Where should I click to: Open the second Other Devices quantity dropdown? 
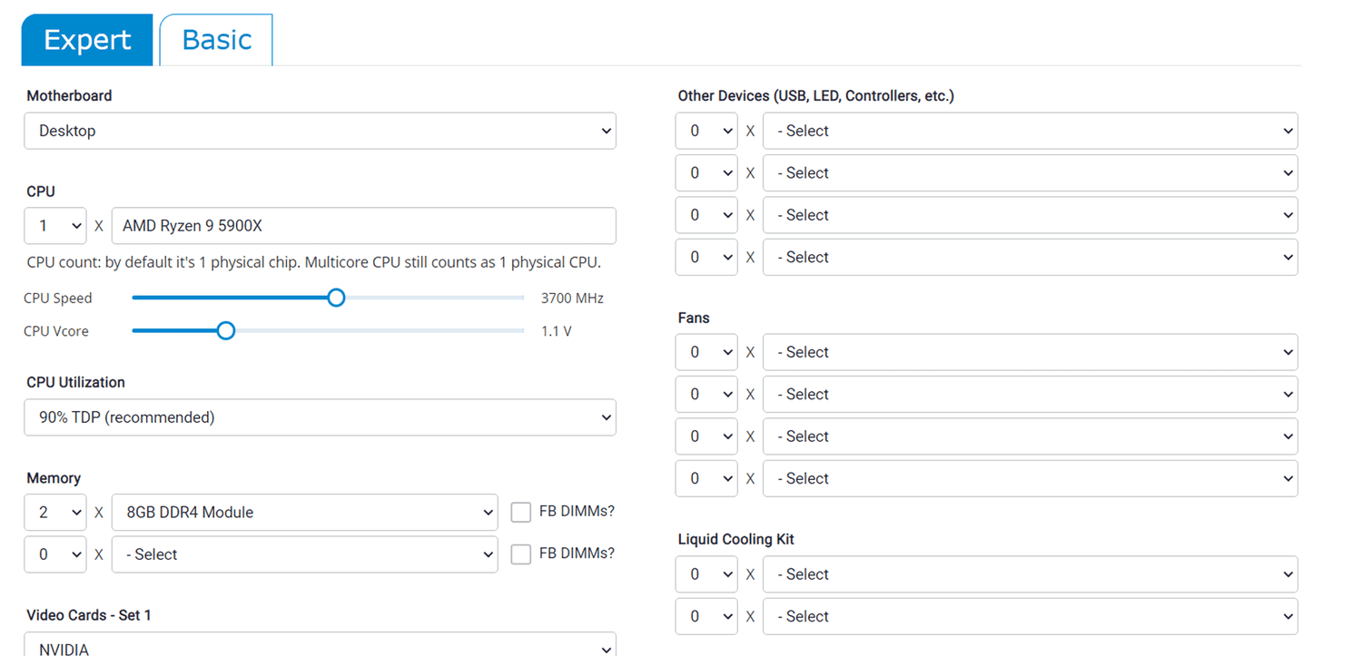coord(706,172)
